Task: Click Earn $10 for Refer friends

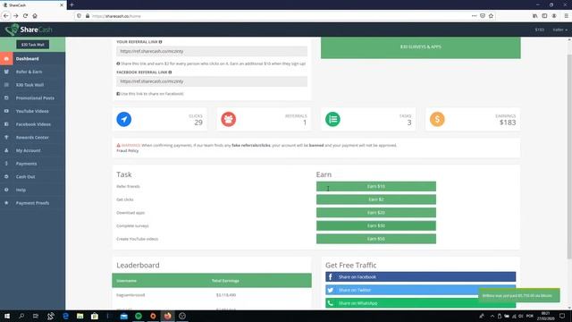Action: [375, 186]
